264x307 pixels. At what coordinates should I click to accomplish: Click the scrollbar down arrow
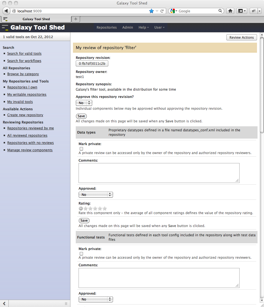click(262, 301)
